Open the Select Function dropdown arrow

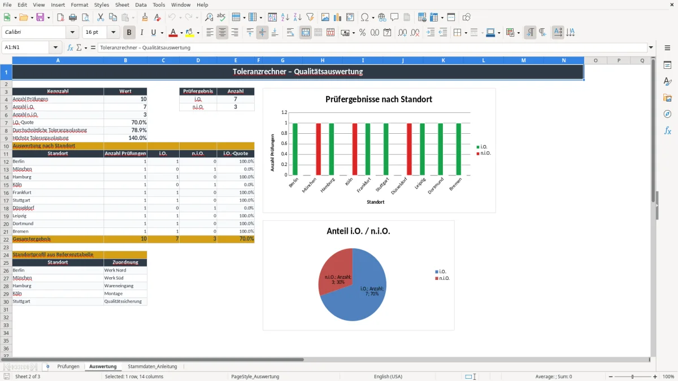[x=86, y=48]
